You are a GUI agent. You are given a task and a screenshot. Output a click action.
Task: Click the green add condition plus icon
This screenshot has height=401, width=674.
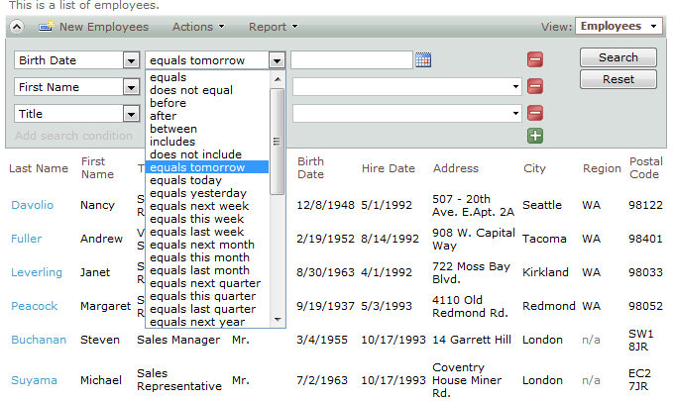[535, 136]
